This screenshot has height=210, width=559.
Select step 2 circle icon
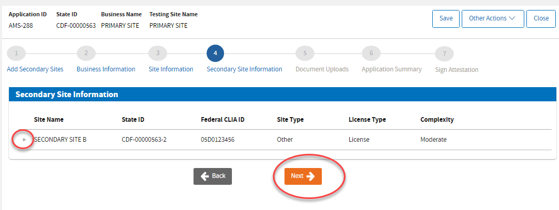click(x=86, y=53)
